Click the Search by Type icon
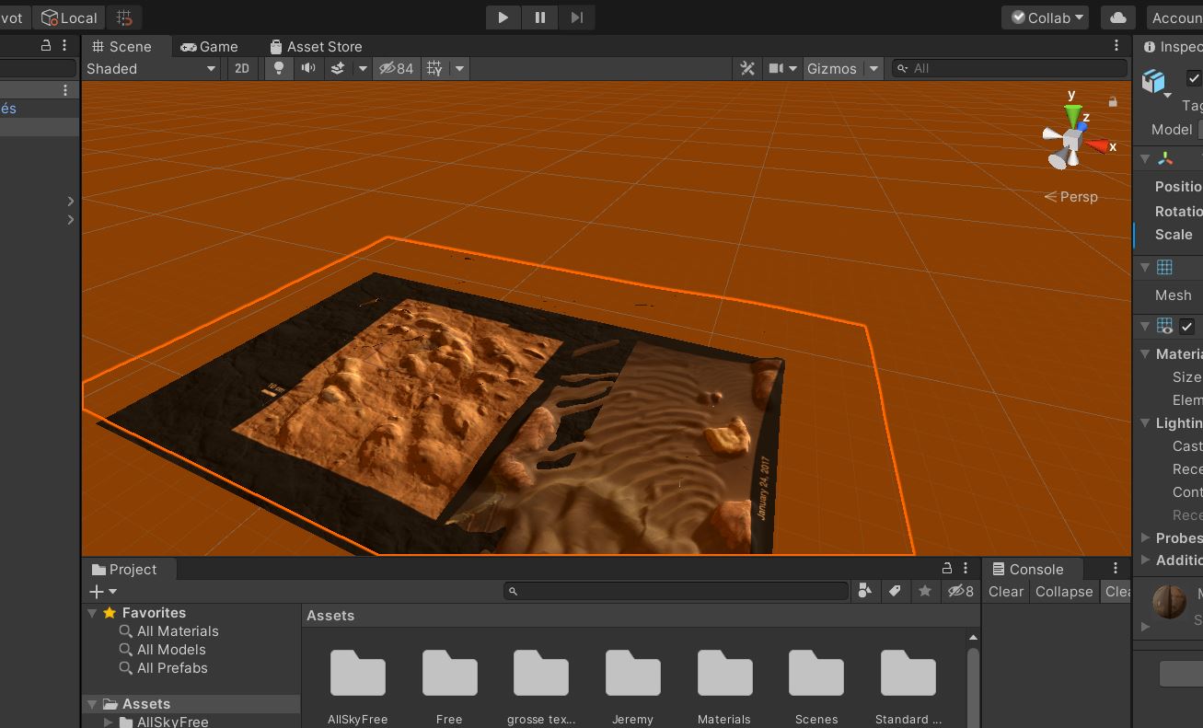Viewport: 1203px width, 728px height. tap(864, 592)
